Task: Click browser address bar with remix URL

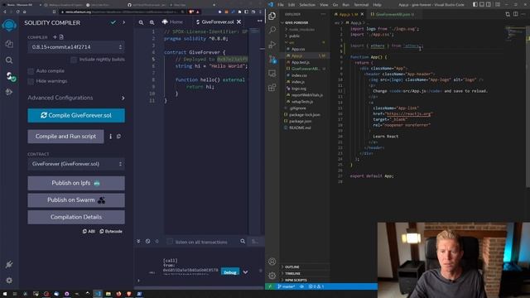Action: 122,12
